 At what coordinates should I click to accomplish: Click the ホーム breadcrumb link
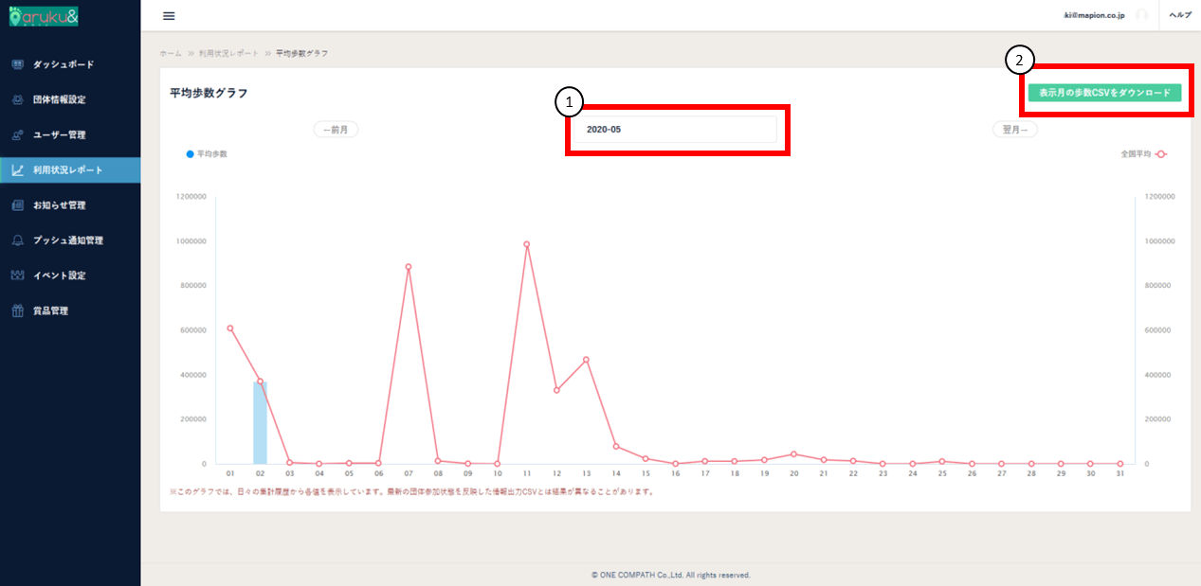[x=171, y=53]
